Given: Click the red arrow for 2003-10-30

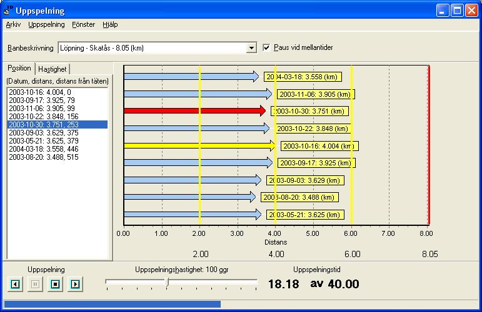Looking at the screenshot, I should (x=195, y=110).
